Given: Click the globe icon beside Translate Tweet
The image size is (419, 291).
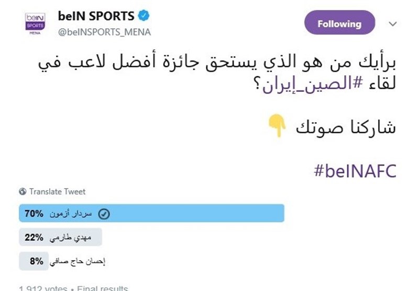Looking at the screenshot, I should [x=23, y=192].
